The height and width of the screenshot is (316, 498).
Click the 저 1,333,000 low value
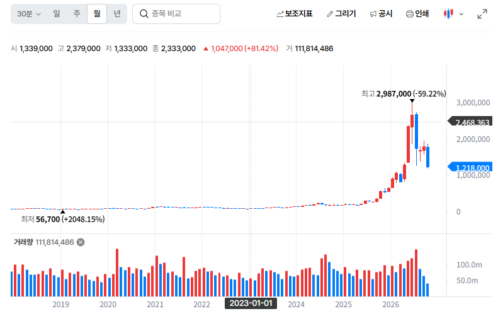pos(127,49)
